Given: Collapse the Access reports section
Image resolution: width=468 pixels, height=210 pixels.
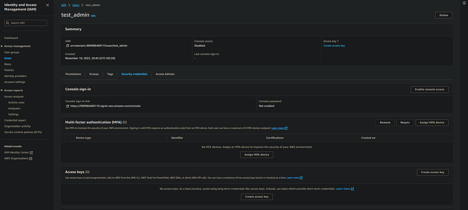Looking at the screenshot, I should pos(2,90).
